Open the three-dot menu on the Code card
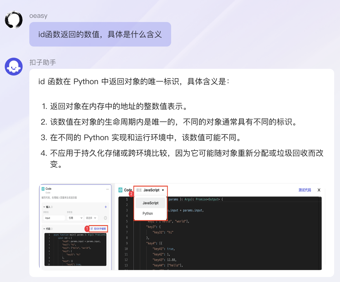This screenshot has width=340, height=282. coord(107,189)
